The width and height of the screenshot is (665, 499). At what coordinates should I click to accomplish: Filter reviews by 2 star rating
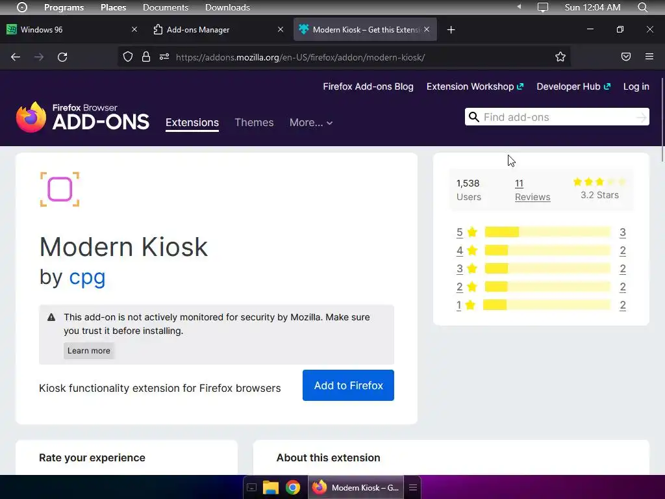tap(466, 287)
